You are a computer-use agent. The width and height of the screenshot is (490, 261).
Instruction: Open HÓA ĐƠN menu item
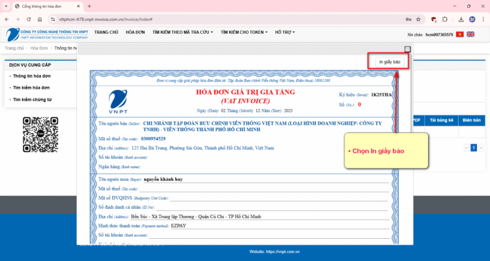(x=135, y=32)
